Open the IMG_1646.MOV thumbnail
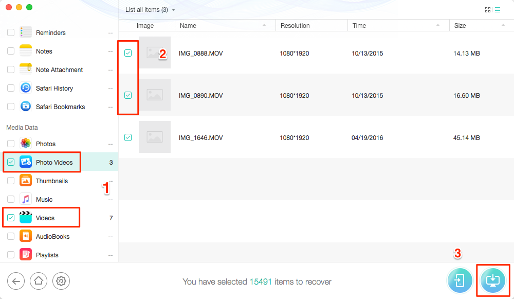The width and height of the screenshot is (514, 299). [154, 137]
